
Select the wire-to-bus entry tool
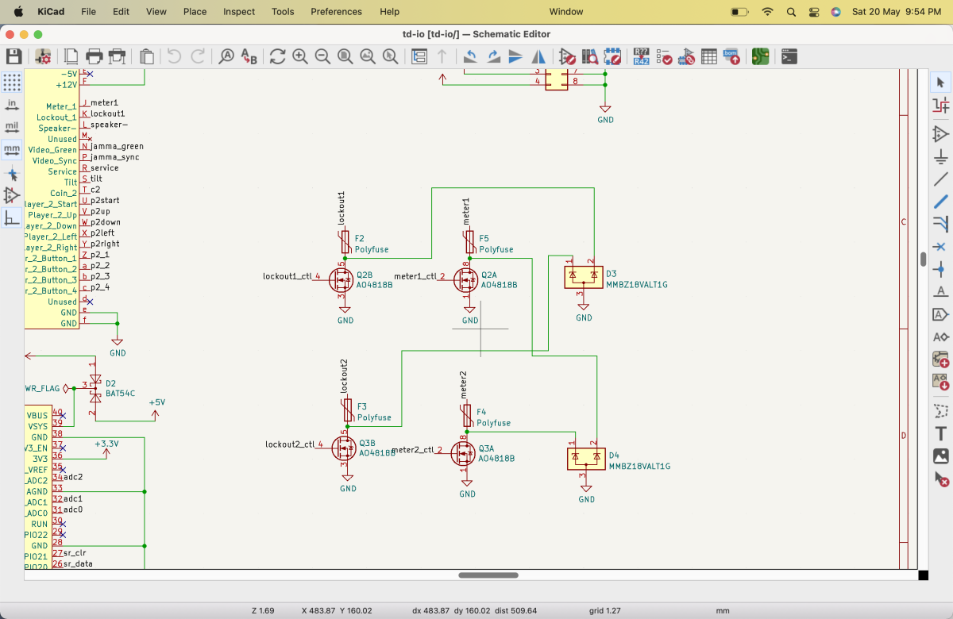click(941, 224)
